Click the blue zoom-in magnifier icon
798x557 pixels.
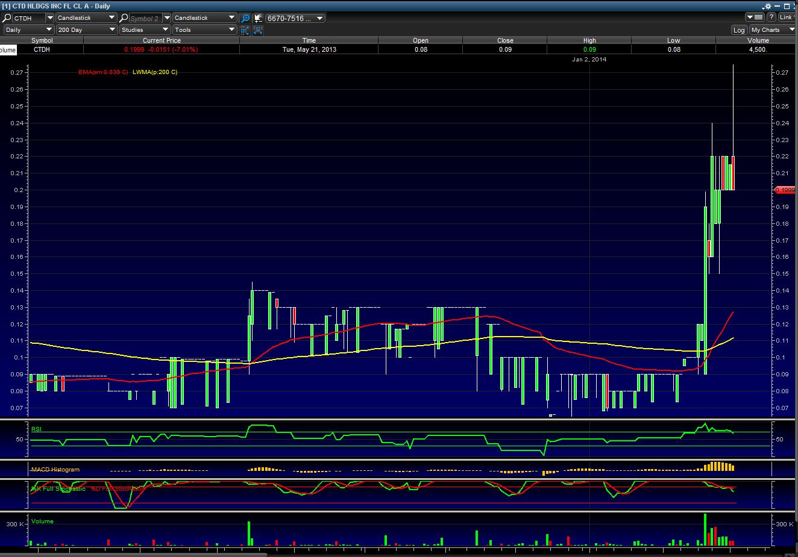coord(245,18)
